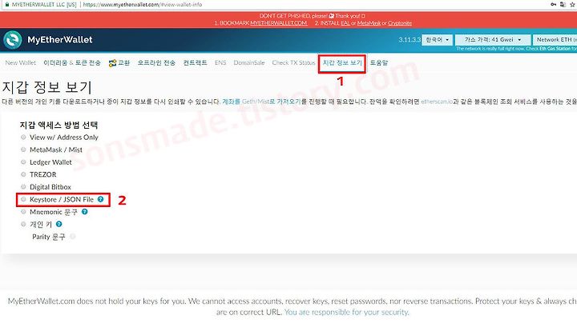This screenshot has width=577, height=323.
Task: Click the MyEtherWallet header title text
Action: 60,40
